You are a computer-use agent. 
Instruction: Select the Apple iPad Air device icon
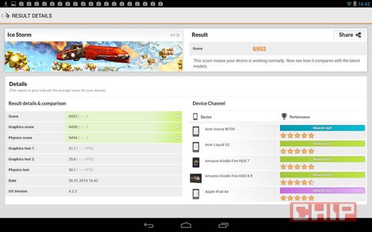pyautogui.click(x=196, y=194)
